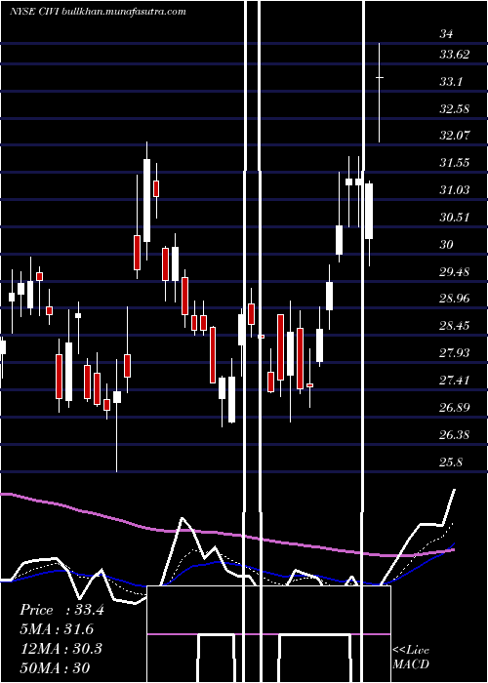This screenshot has width=488, height=683.
Task: Select the 27.93 price axis label
Action: pos(455,353)
